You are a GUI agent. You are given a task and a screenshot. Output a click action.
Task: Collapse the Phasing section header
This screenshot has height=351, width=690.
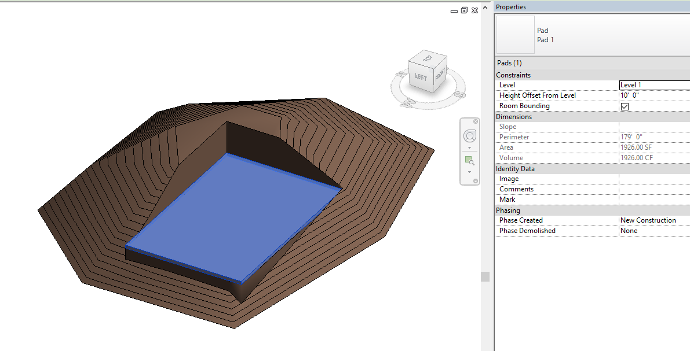click(x=592, y=210)
